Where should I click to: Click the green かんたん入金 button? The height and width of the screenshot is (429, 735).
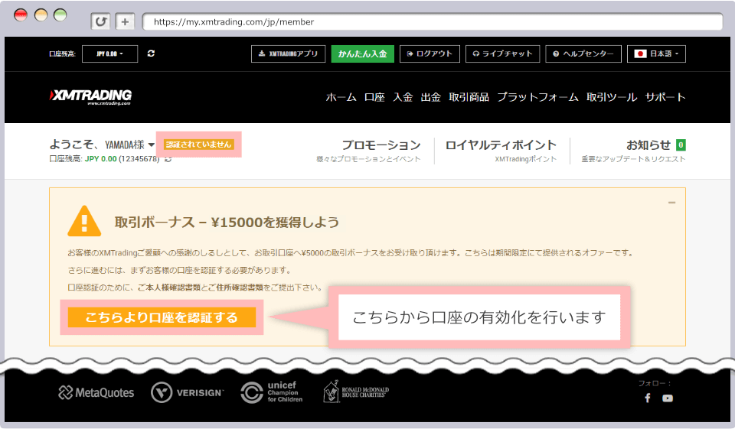pyautogui.click(x=362, y=54)
